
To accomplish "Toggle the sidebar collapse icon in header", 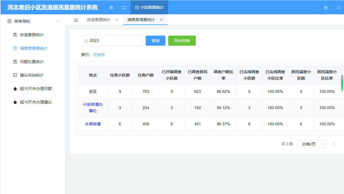I will 111,8.
